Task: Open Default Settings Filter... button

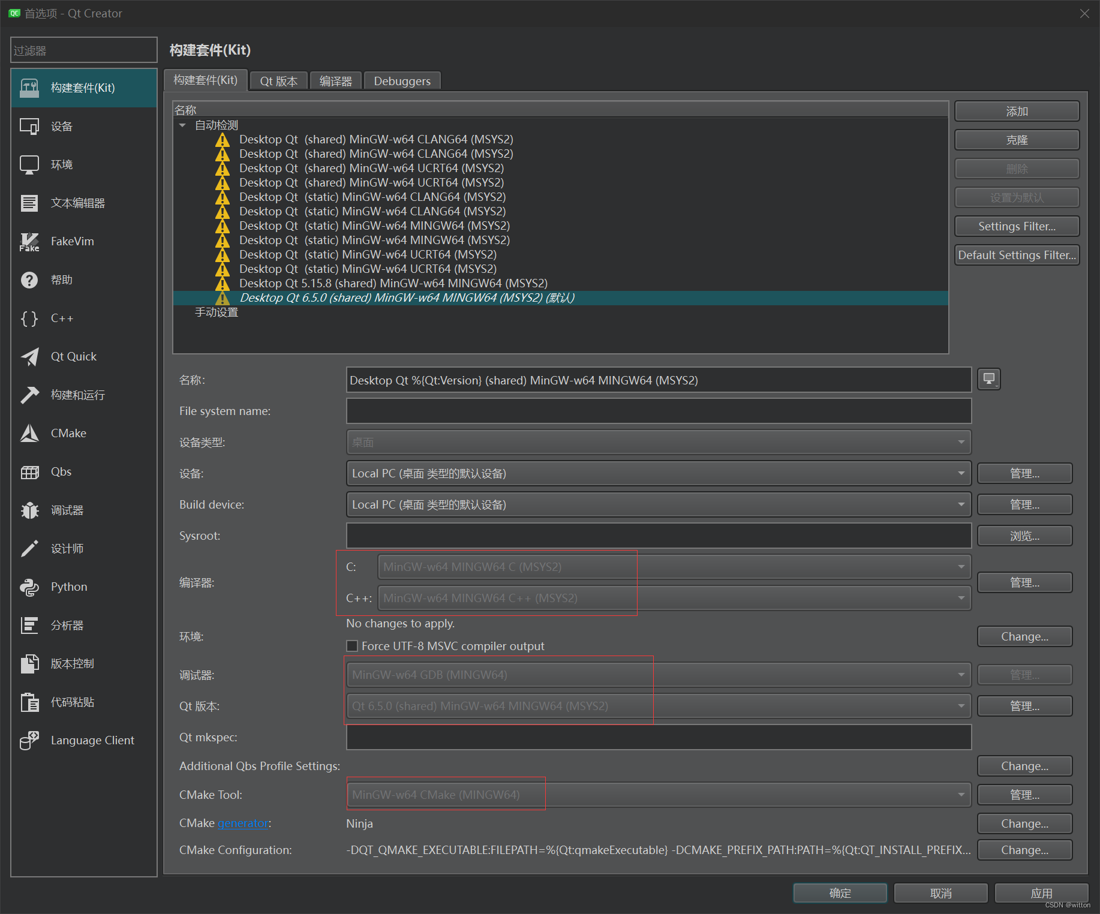Action: (x=1017, y=255)
